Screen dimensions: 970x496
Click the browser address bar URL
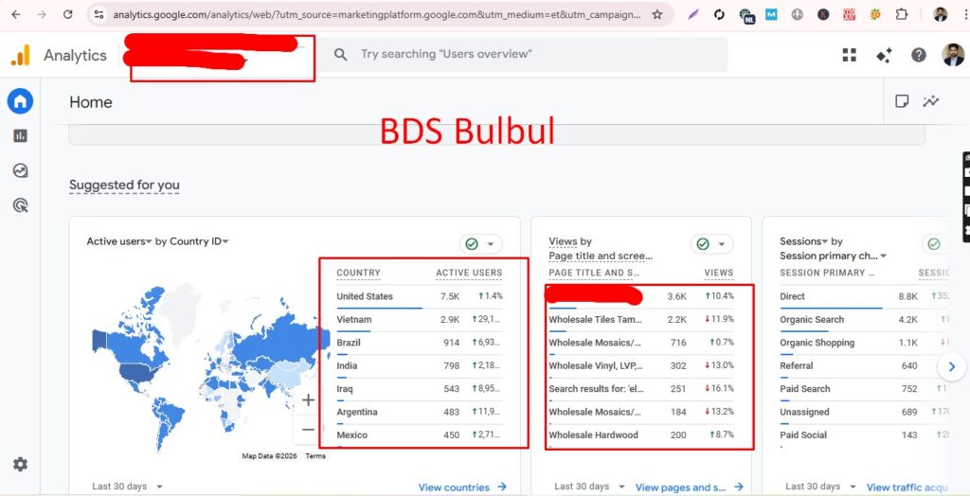tap(376, 14)
